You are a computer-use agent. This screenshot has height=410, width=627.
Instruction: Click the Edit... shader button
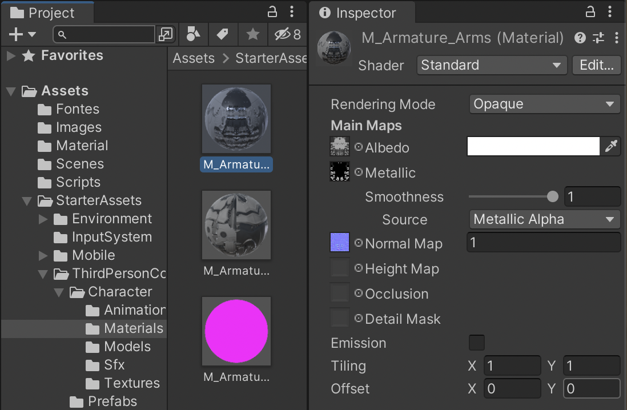click(x=596, y=65)
